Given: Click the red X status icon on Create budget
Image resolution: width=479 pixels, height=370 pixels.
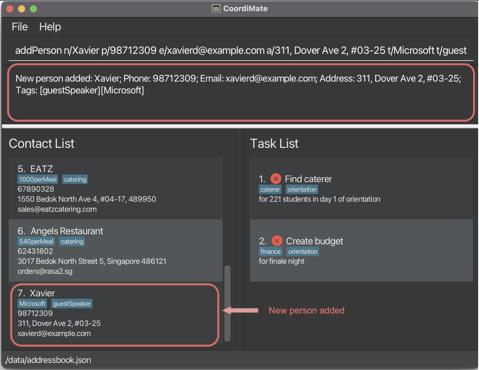Looking at the screenshot, I should coord(277,241).
